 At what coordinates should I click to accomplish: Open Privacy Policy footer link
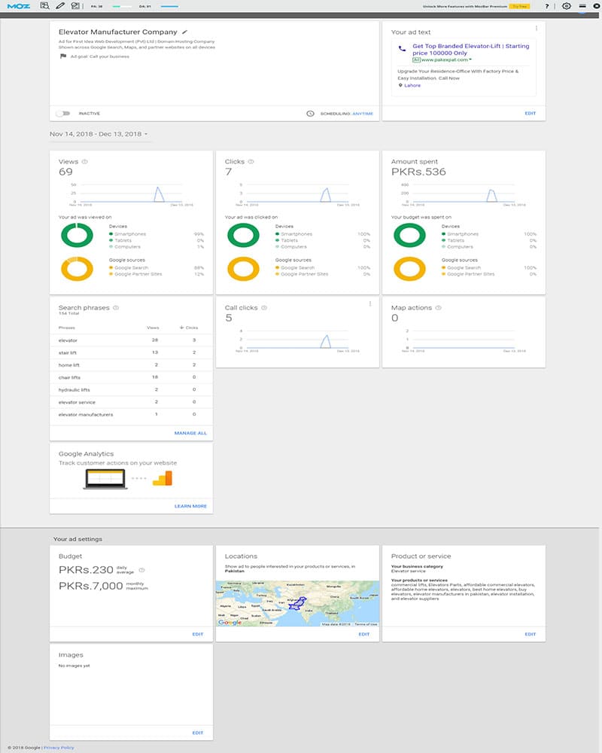point(59,748)
